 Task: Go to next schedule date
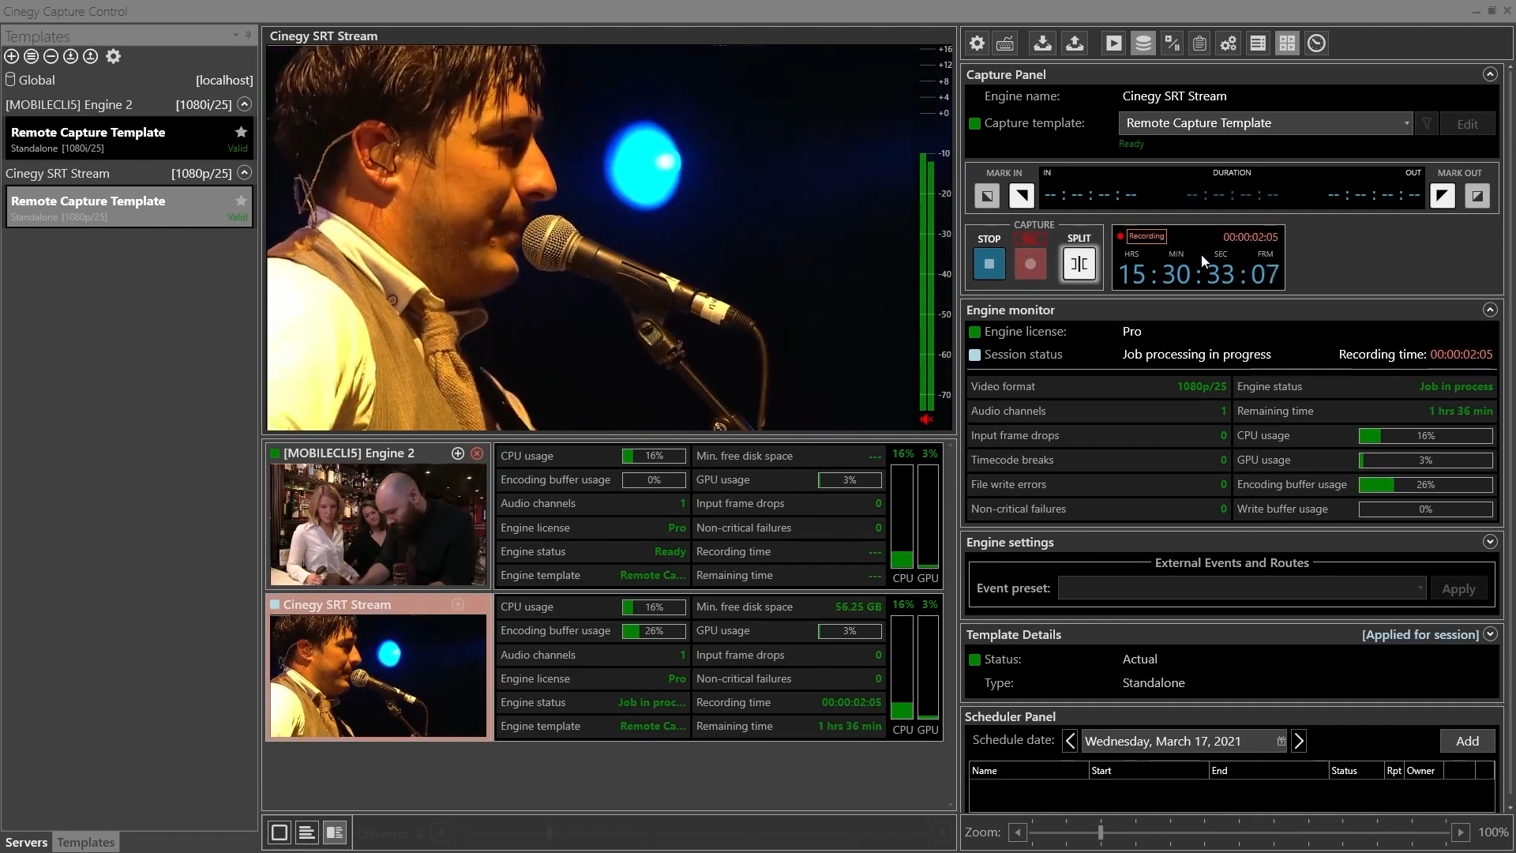pyautogui.click(x=1299, y=741)
